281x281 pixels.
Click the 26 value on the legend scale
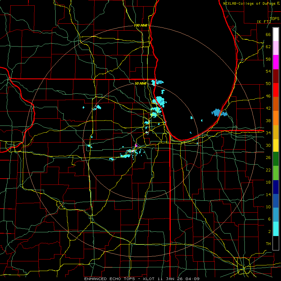coord(268,158)
